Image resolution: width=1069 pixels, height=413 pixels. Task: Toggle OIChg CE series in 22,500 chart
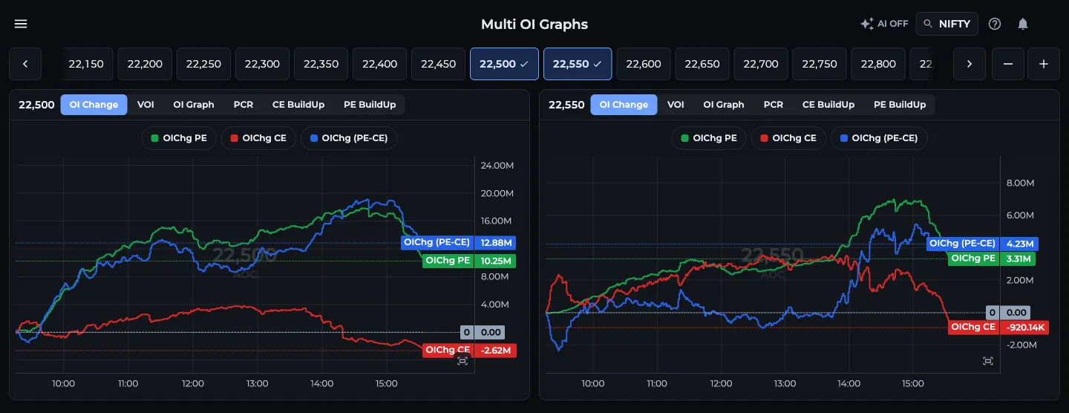tap(258, 138)
